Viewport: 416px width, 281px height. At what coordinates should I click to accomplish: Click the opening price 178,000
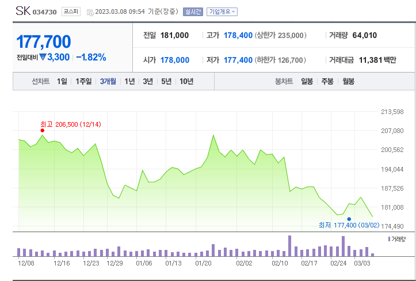click(175, 60)
